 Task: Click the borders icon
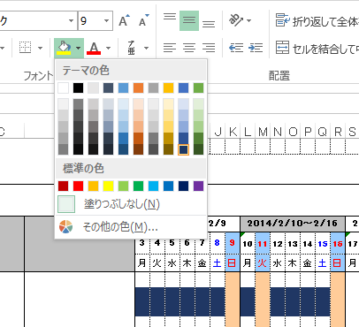coord(25,48)
